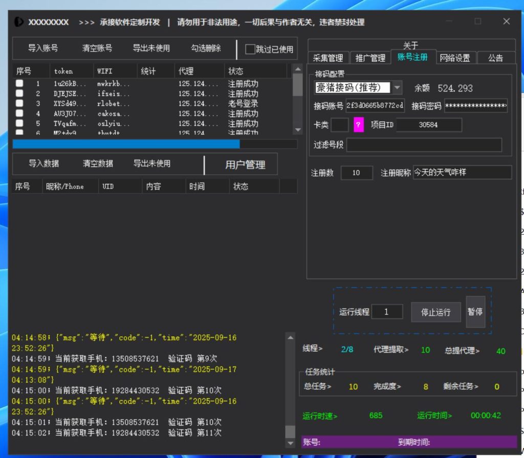
Task: Check the box for account row 1
Action: coord(19,83)
